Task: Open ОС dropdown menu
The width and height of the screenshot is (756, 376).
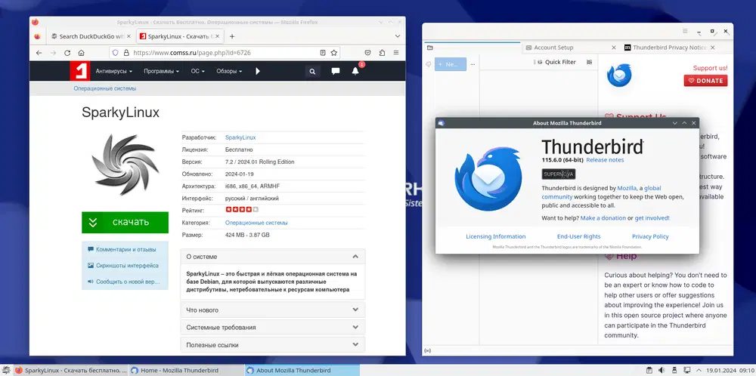Action: tap(197, 71)
